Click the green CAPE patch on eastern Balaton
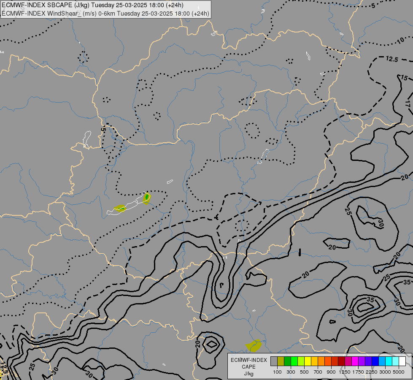 pos(147,198)
